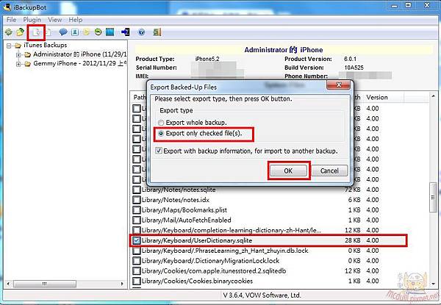Select the Gemmy iPhone tree item label
This screenshot has height=305, width=441.
click(80, 64)
